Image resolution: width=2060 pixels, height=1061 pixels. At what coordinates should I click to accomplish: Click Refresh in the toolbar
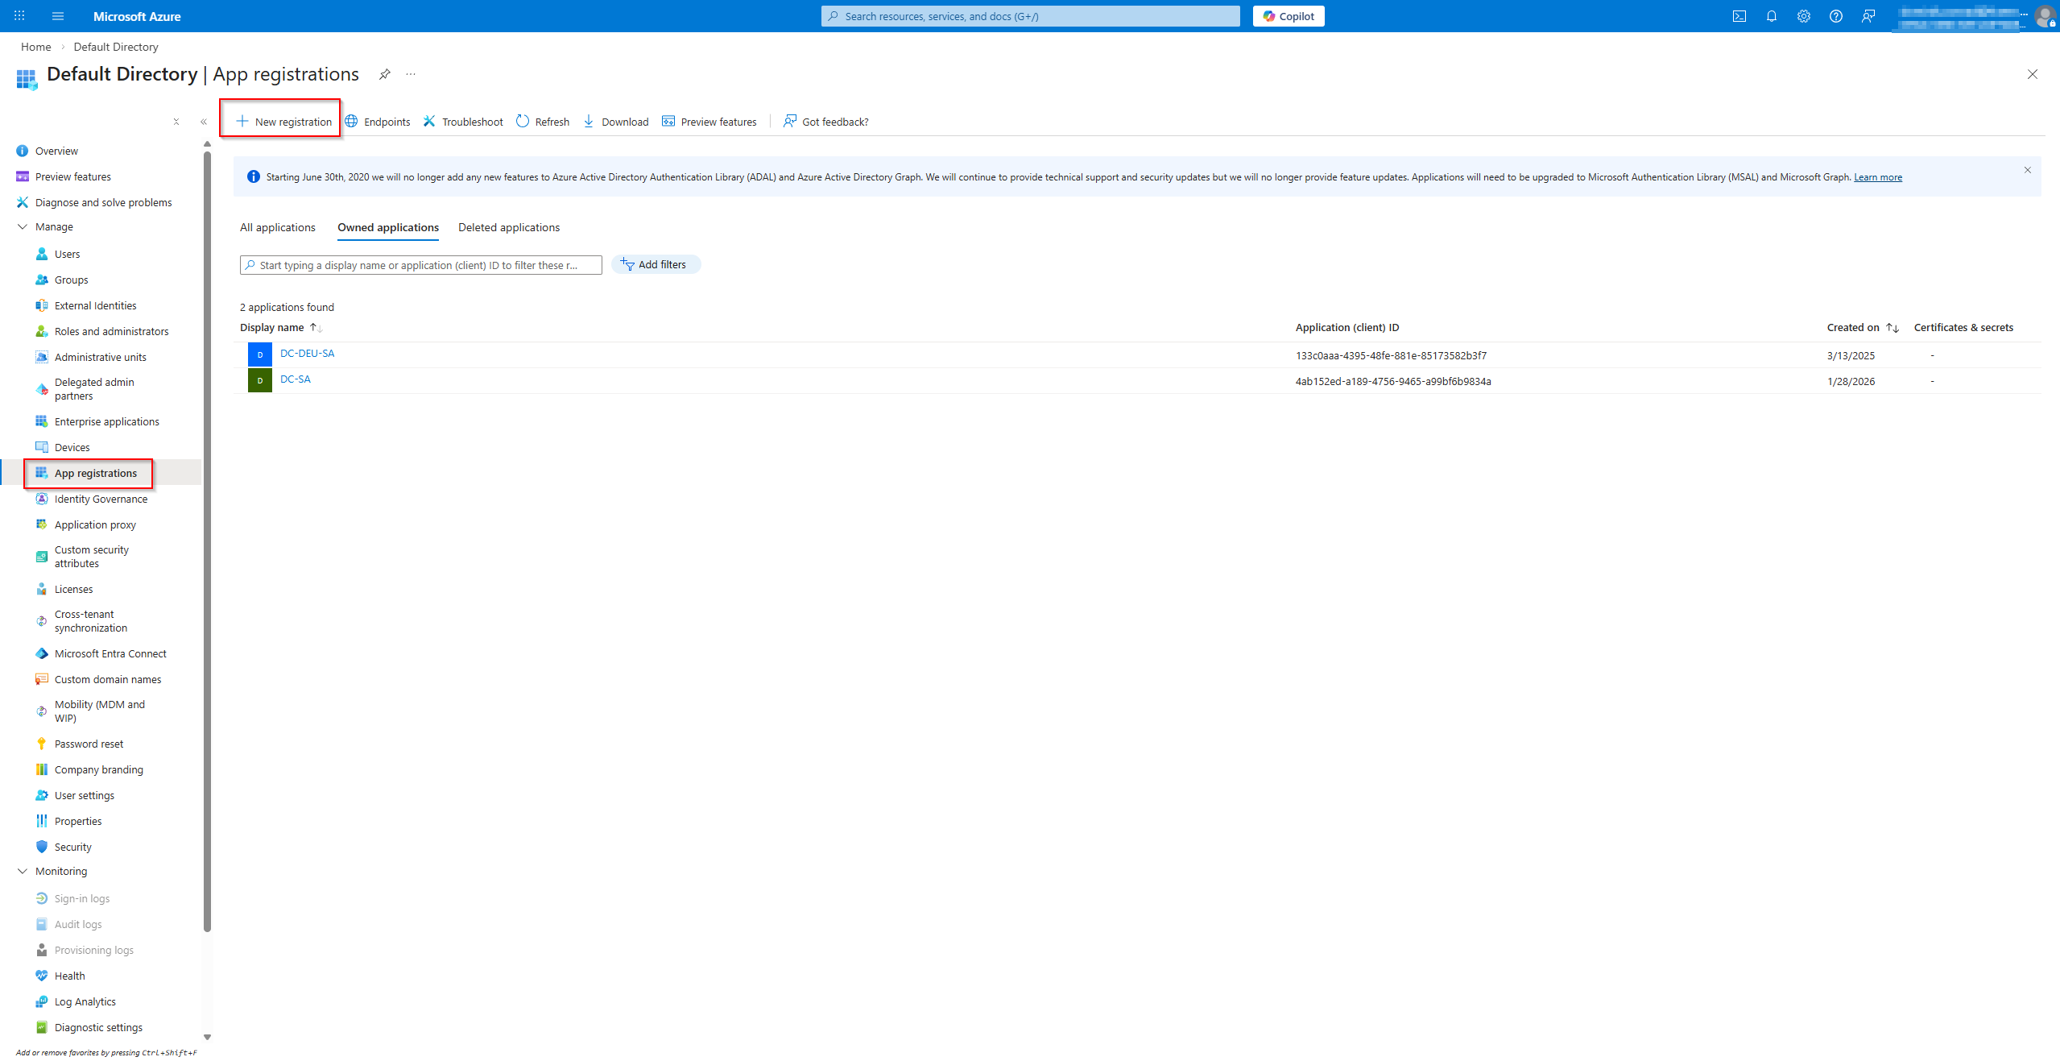click(x=543, y=122)
